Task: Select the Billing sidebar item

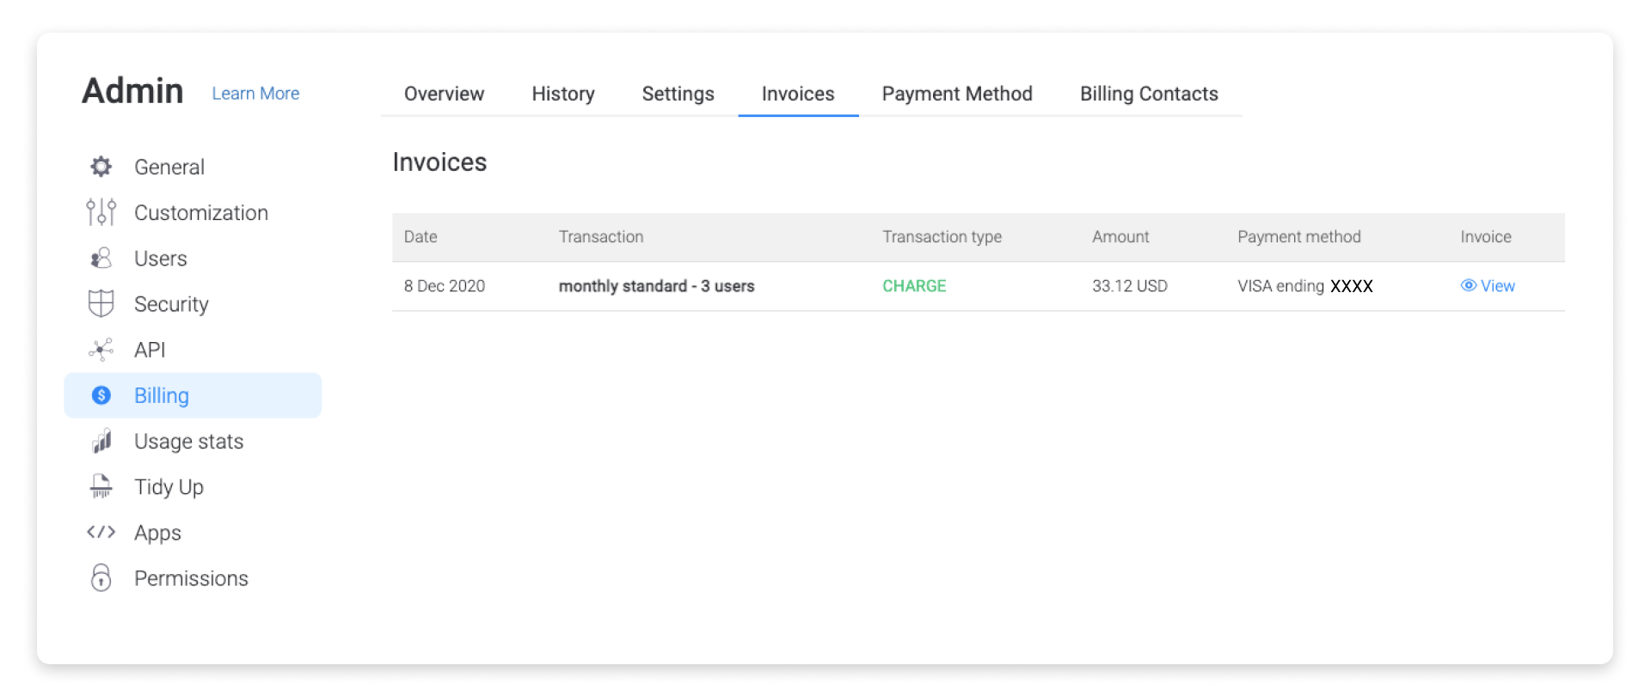Action: (x=193, y=395)
